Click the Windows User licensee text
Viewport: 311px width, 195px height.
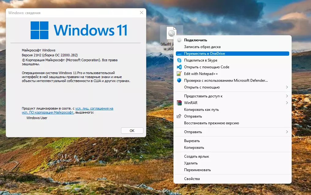click(x=37, y=118)
